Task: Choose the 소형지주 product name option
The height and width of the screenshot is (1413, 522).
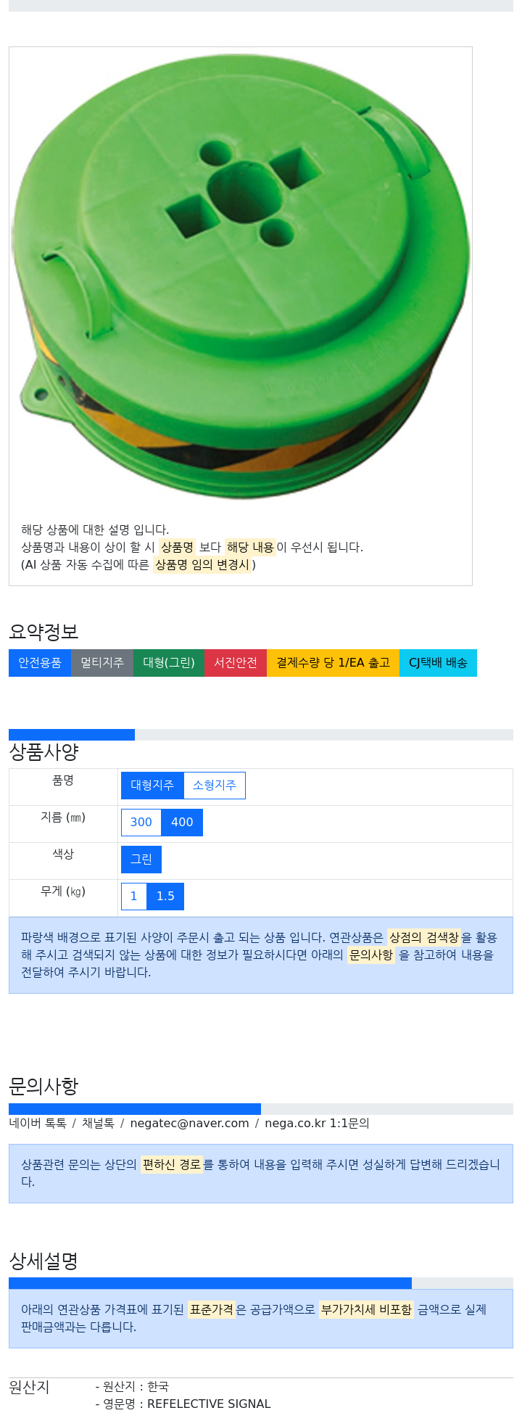Action: (215, 786)
